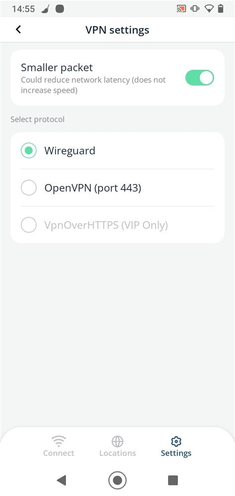Viewport: 235px width, 496px height.
Task: Select the Wireguard radio button
Action: tap(29, 151)
